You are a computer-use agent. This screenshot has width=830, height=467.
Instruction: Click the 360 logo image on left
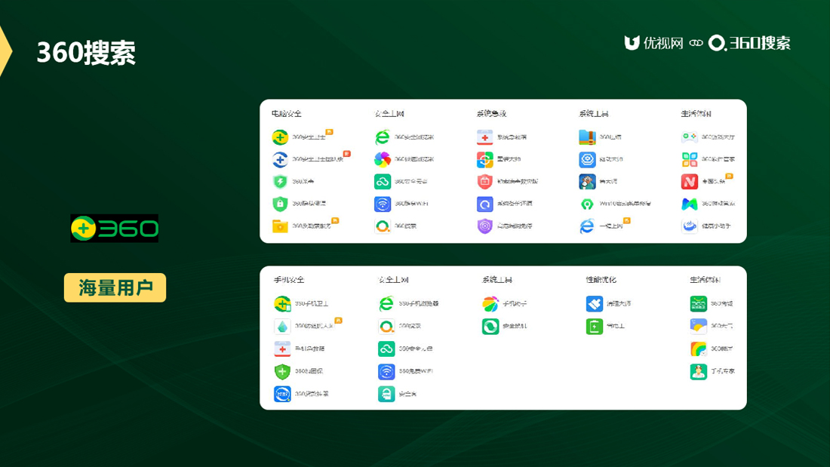[x=115, y=229]
